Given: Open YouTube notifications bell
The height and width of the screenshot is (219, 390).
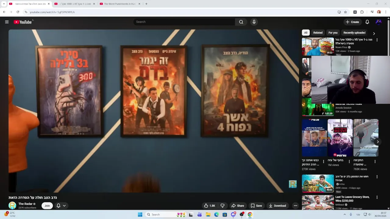Looking at the screenshot, I should pos(367,22).
